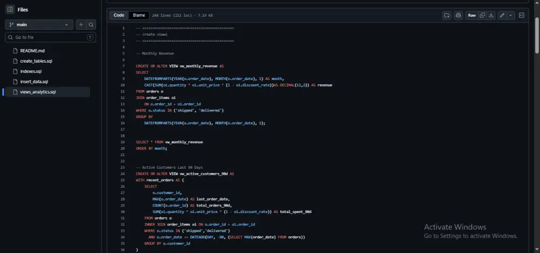Click the '-- Monthly Revenue' comment
The image size is (540, 253).
[x=154, y=54]
